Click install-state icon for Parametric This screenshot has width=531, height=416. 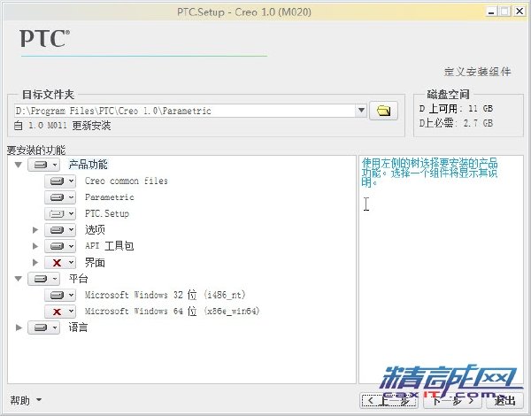(57, 197)
